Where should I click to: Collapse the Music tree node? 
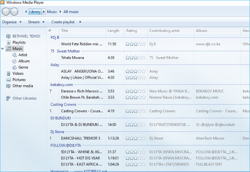click(x=3, y=49)
